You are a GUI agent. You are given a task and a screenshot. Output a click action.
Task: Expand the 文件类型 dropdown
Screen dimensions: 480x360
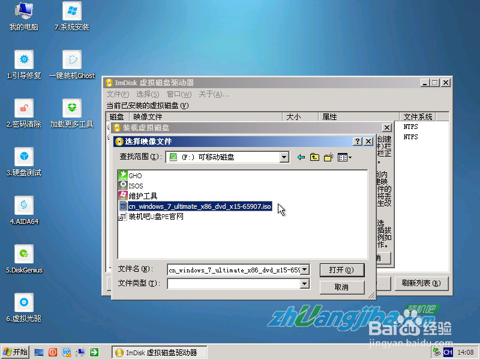tap(304, 284)
